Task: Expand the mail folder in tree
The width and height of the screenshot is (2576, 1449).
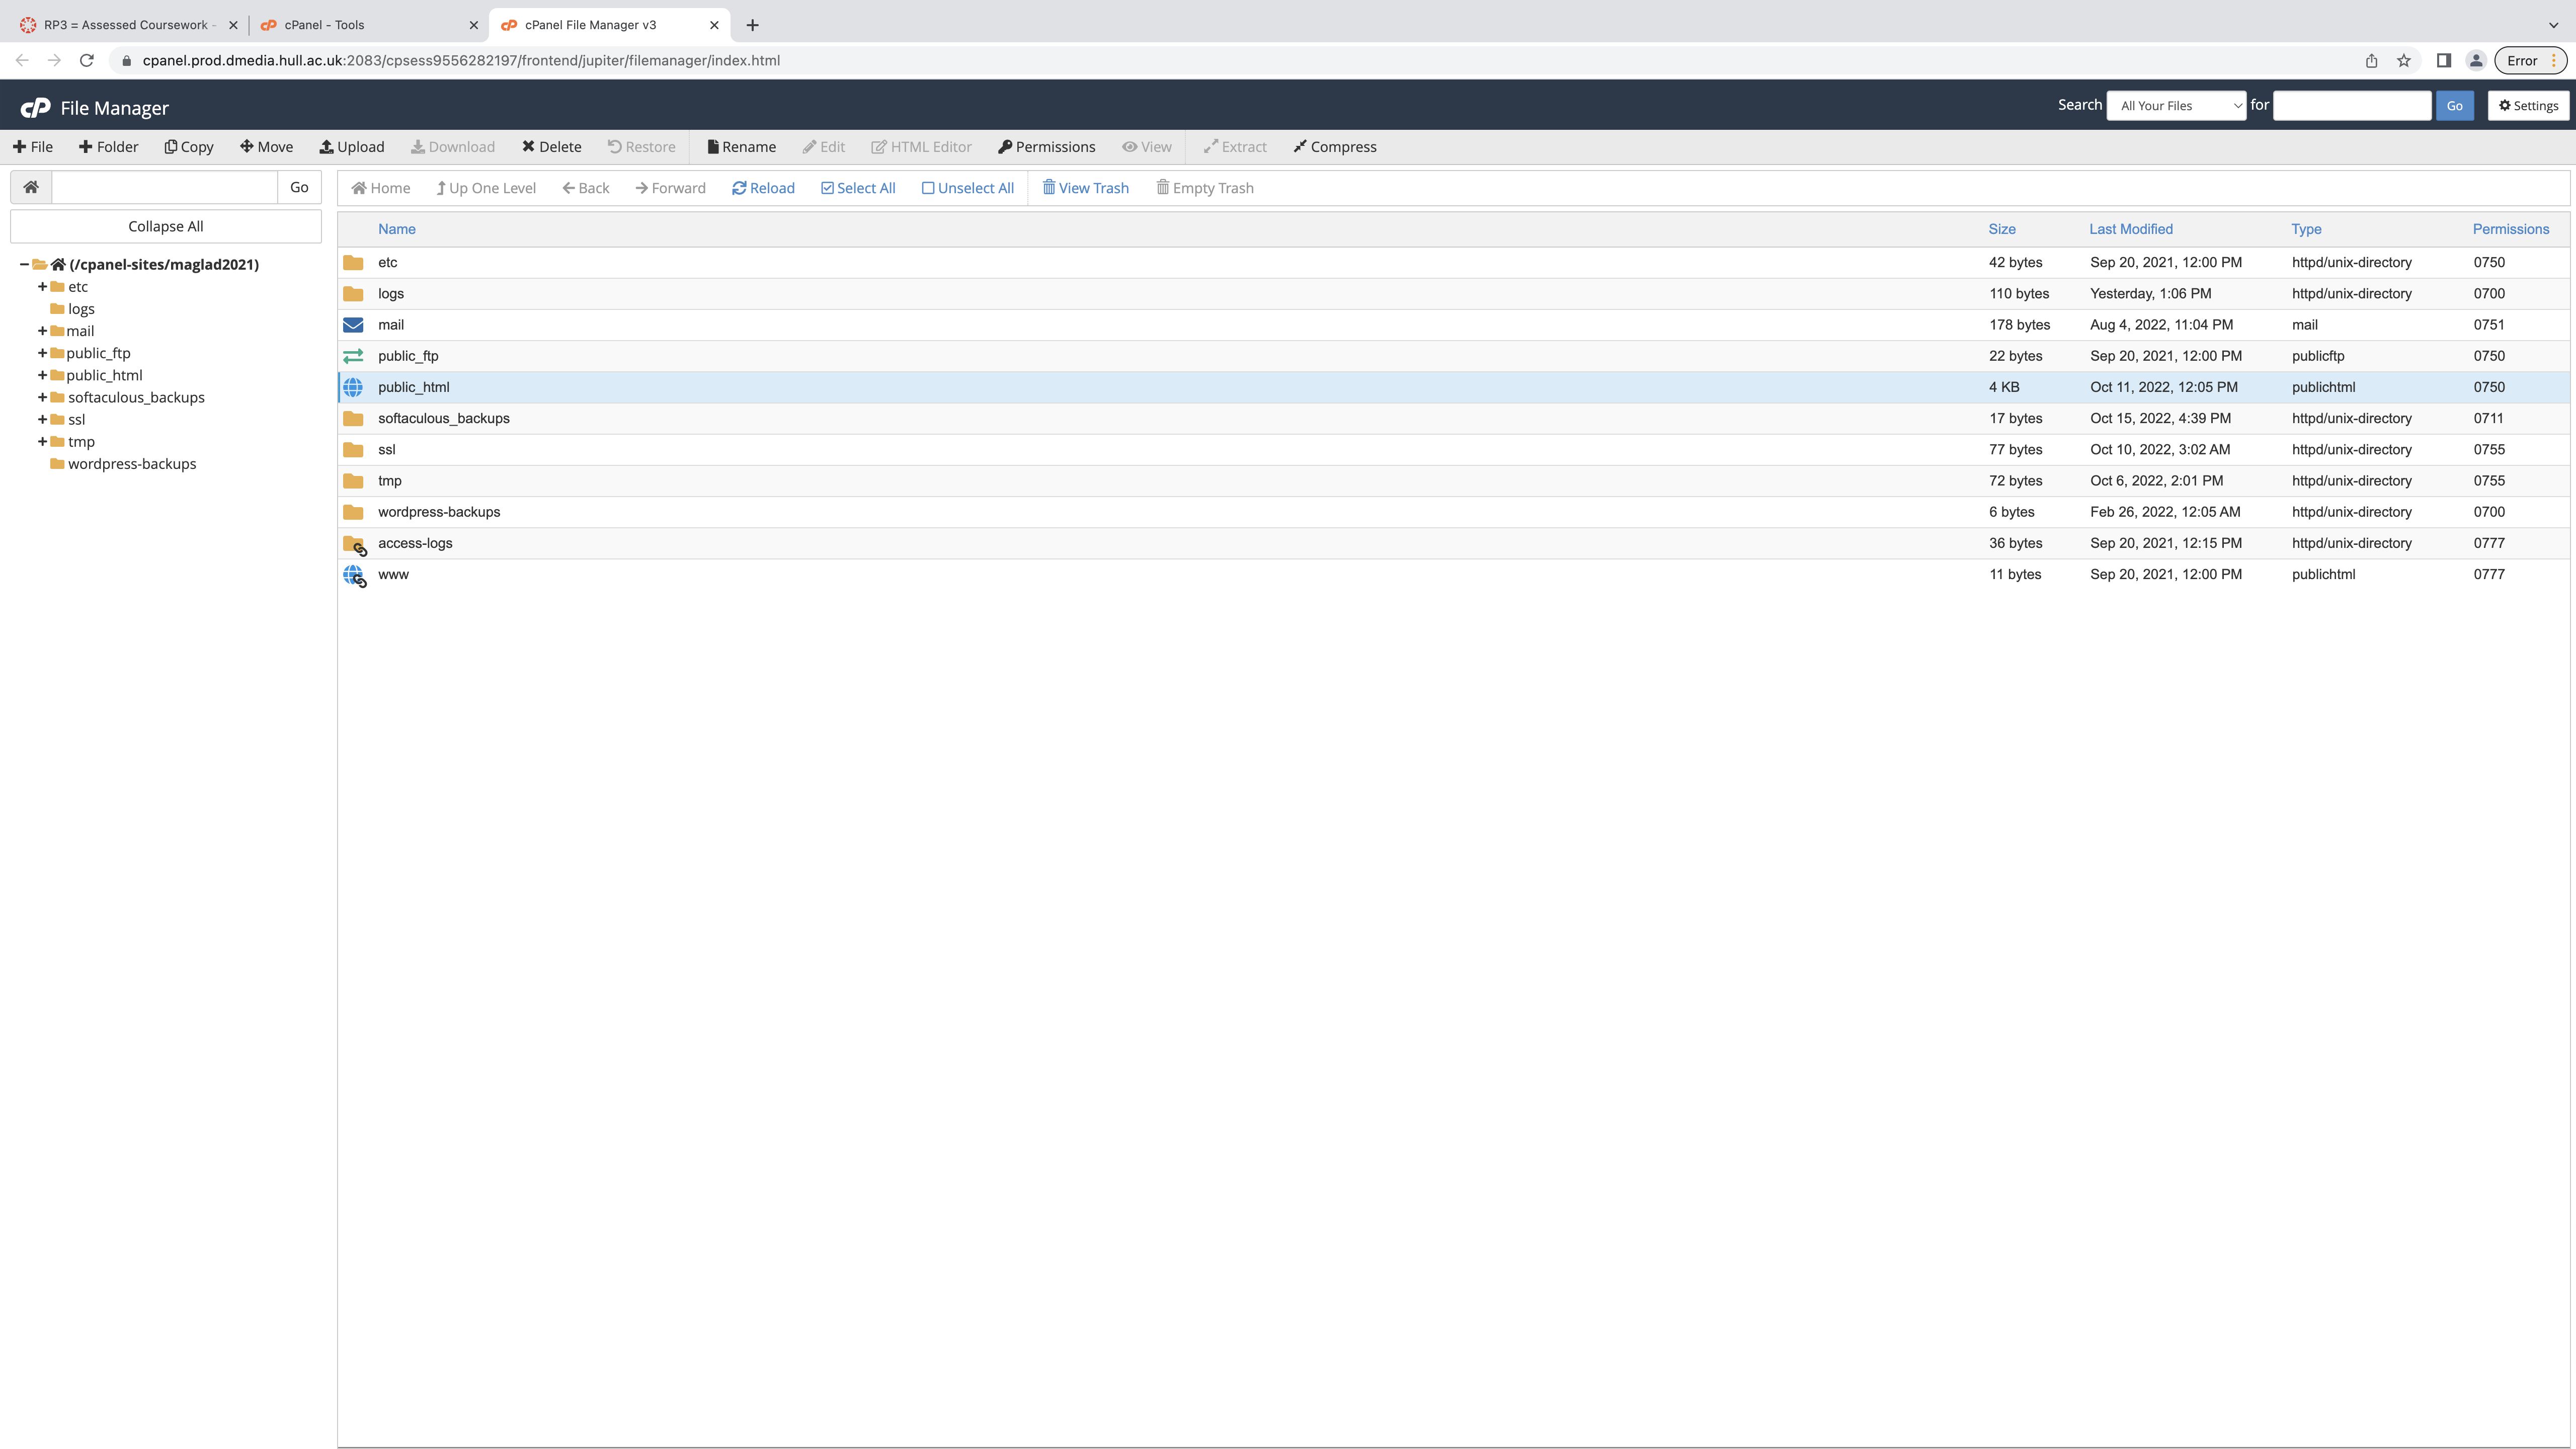Action: pos(42,331)
